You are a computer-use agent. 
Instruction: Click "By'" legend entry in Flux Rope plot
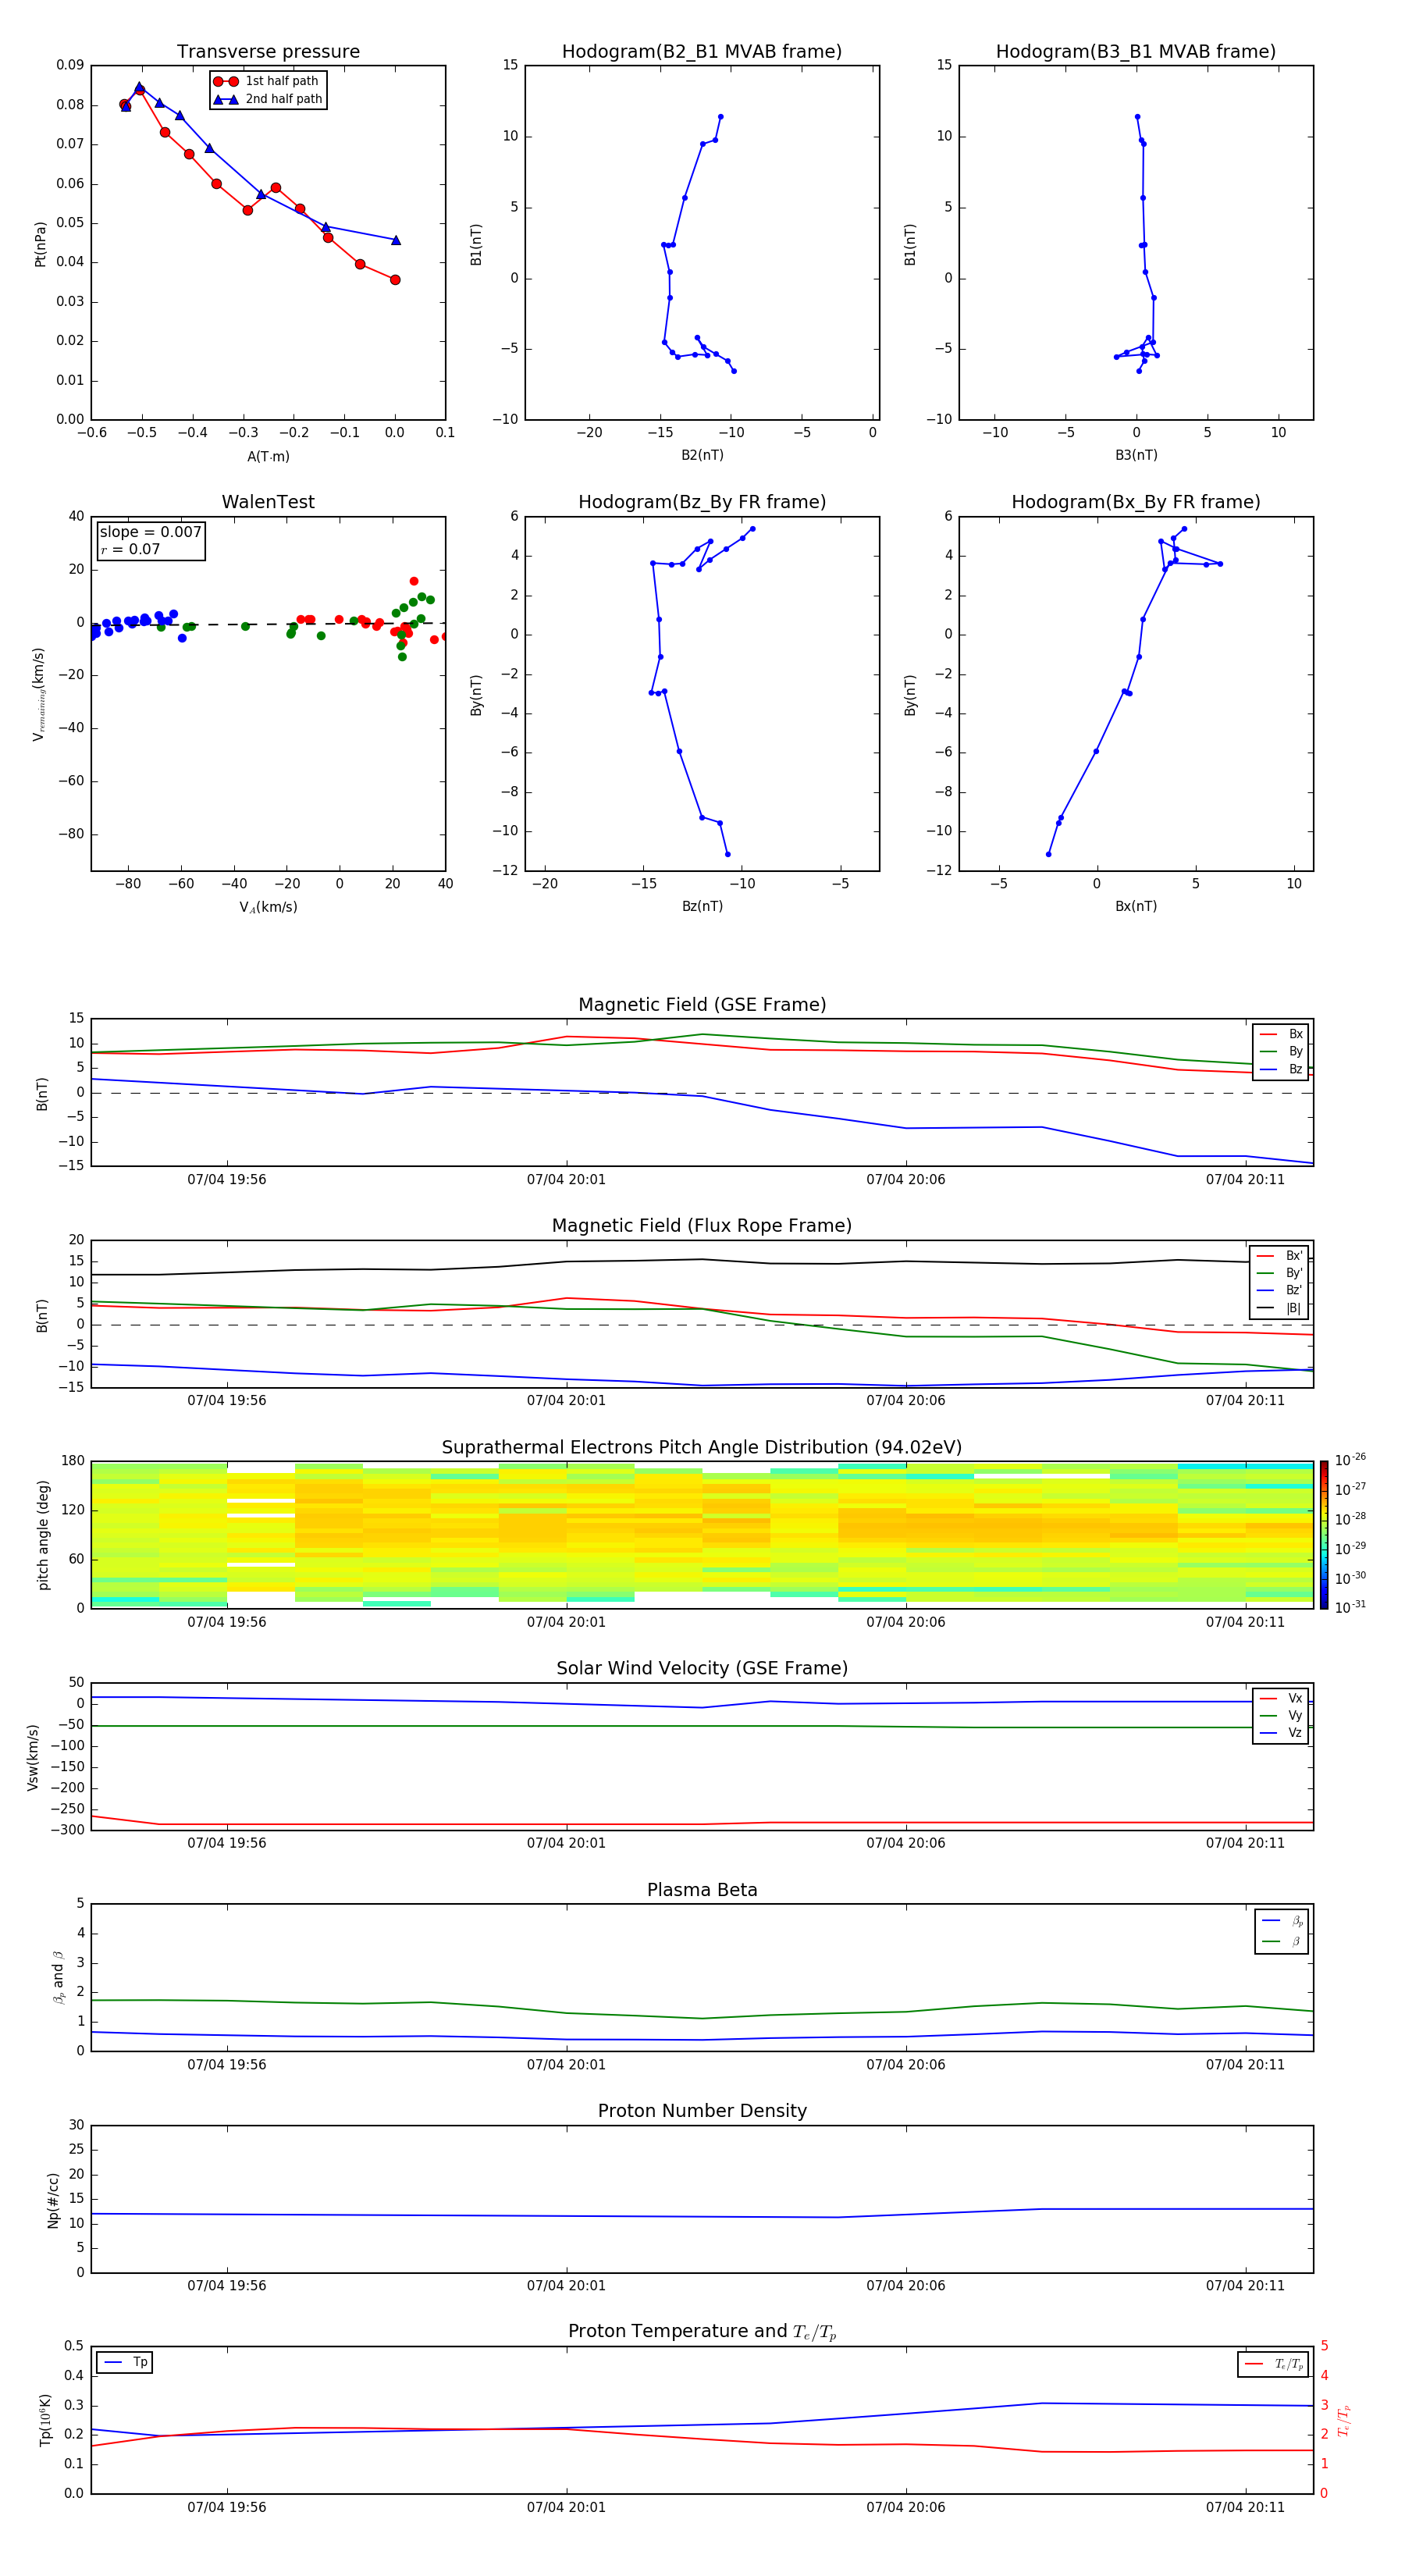click(1279, 1274)
